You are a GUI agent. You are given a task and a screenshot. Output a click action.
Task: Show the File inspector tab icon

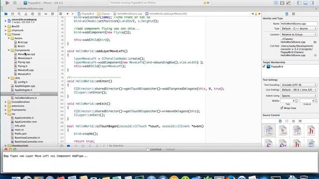click(x=287, y=14)
